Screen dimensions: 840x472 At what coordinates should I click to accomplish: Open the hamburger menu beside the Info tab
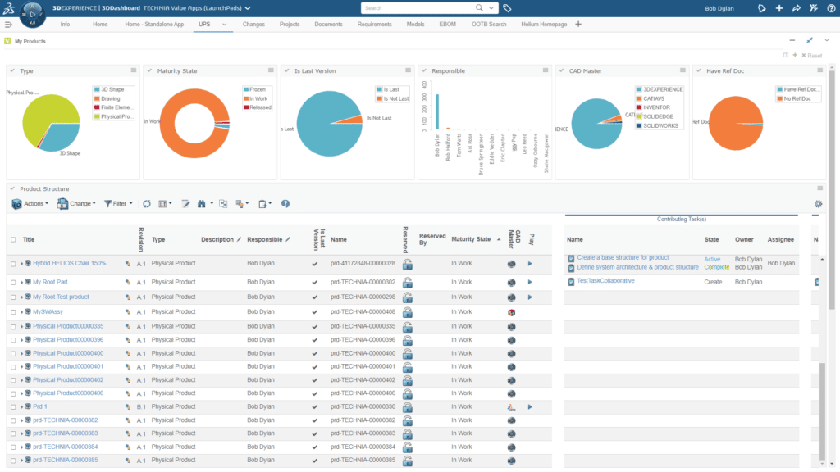coord(8,25)
